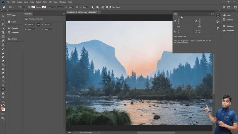Toggle Quick Mask mode icon
This screenshot has width=238, height=134.
tap(3, 114)
